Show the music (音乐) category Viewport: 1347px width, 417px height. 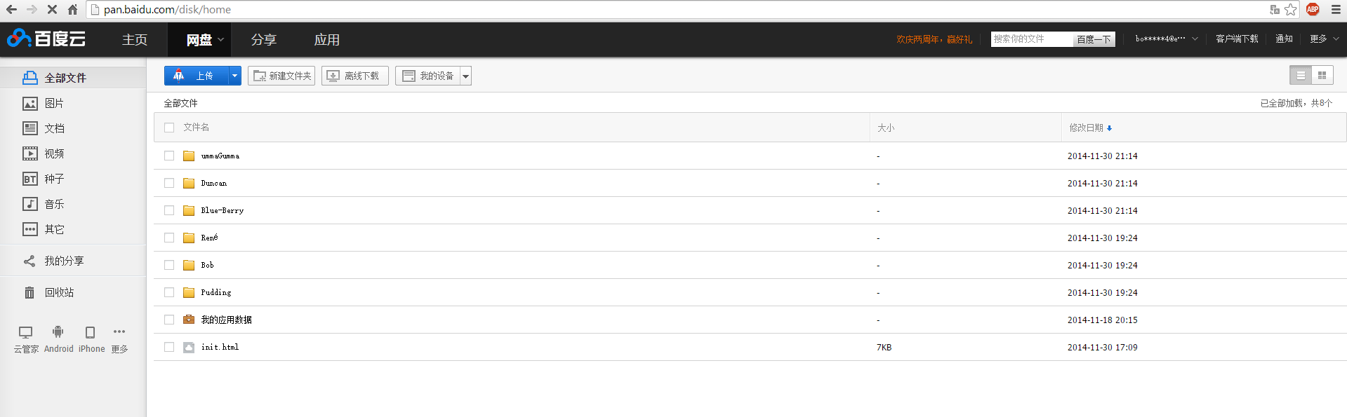[x=44, y=204]
